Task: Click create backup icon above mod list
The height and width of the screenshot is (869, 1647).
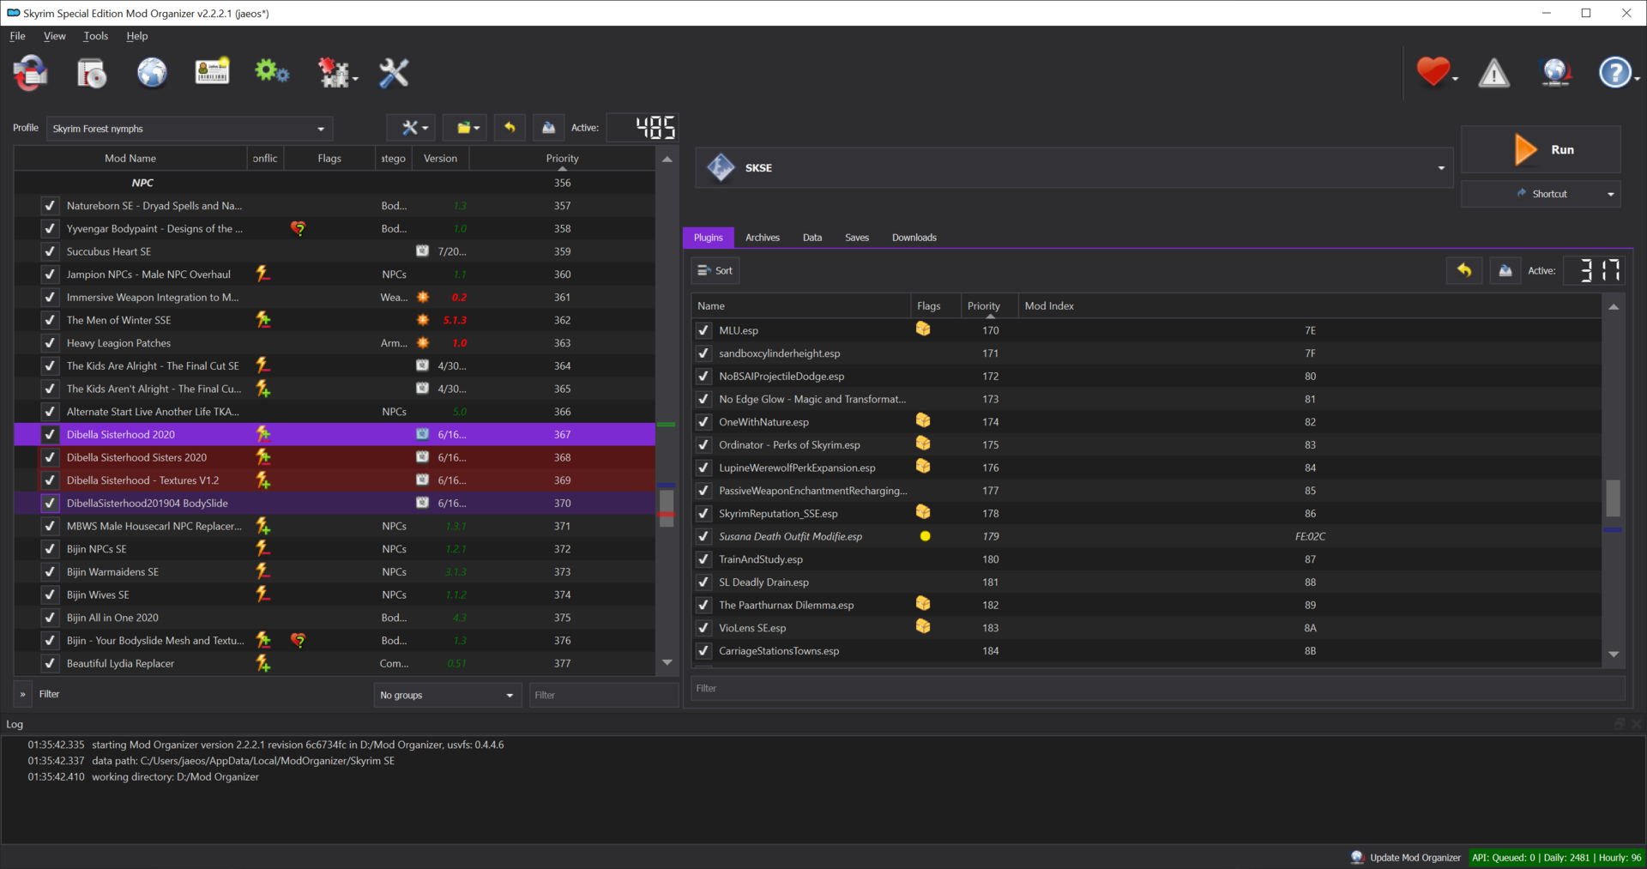Action: tap(548, 128)
